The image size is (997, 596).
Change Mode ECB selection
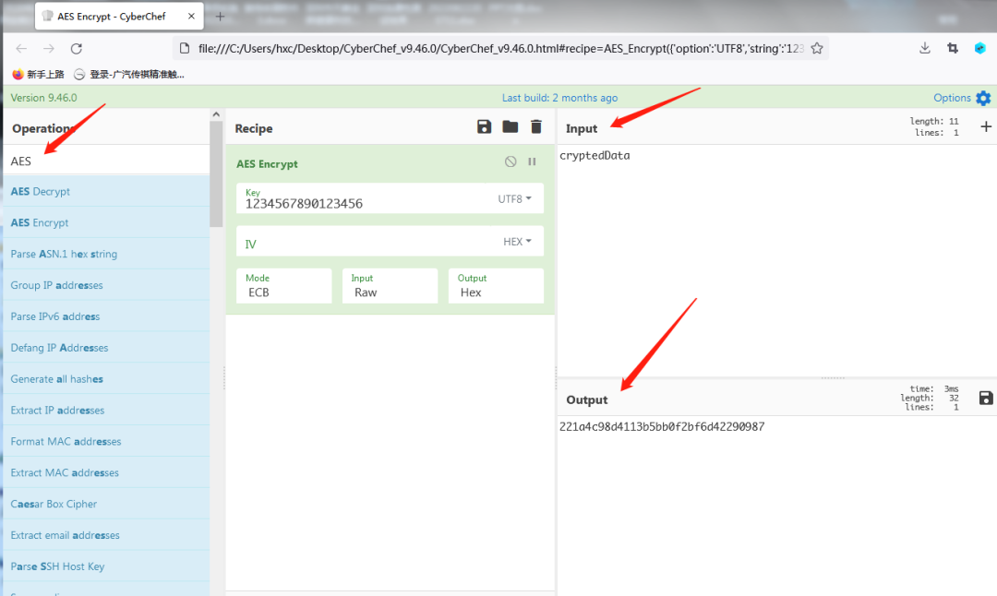click(283, 286)
